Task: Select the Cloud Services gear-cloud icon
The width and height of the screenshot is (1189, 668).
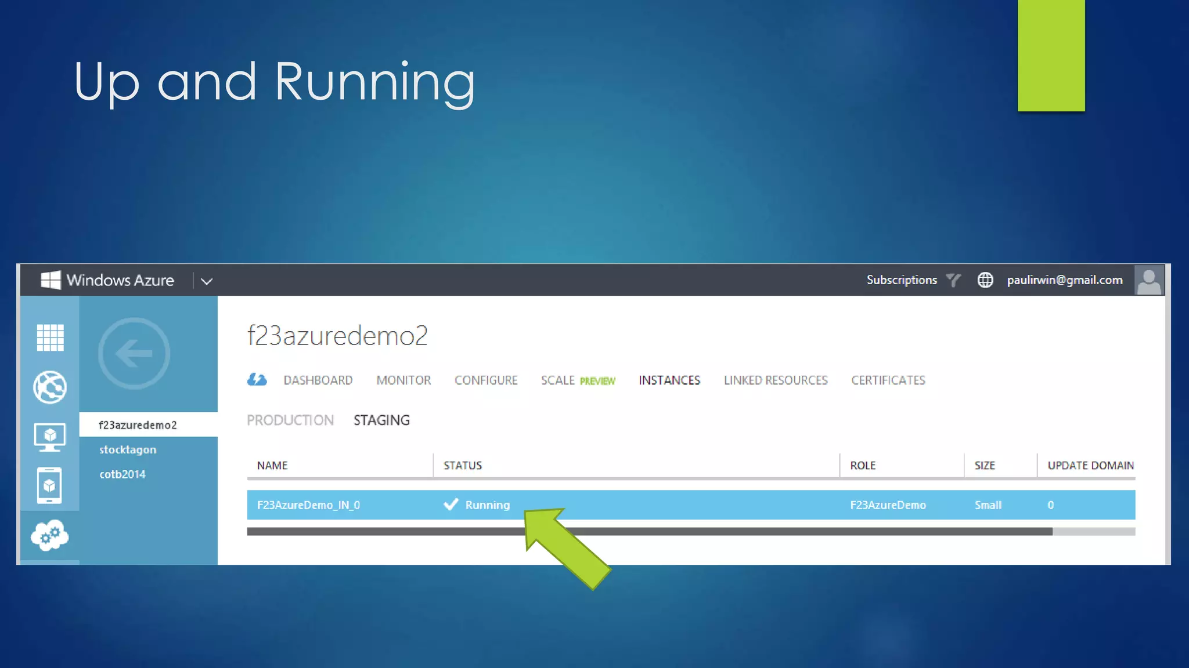Action: point(50,535)
